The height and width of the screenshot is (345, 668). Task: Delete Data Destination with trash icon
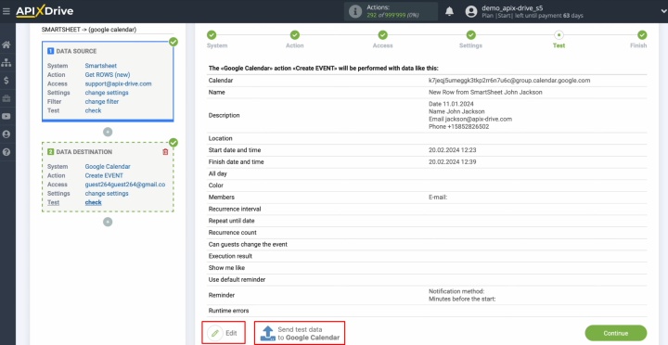(165, 151)
